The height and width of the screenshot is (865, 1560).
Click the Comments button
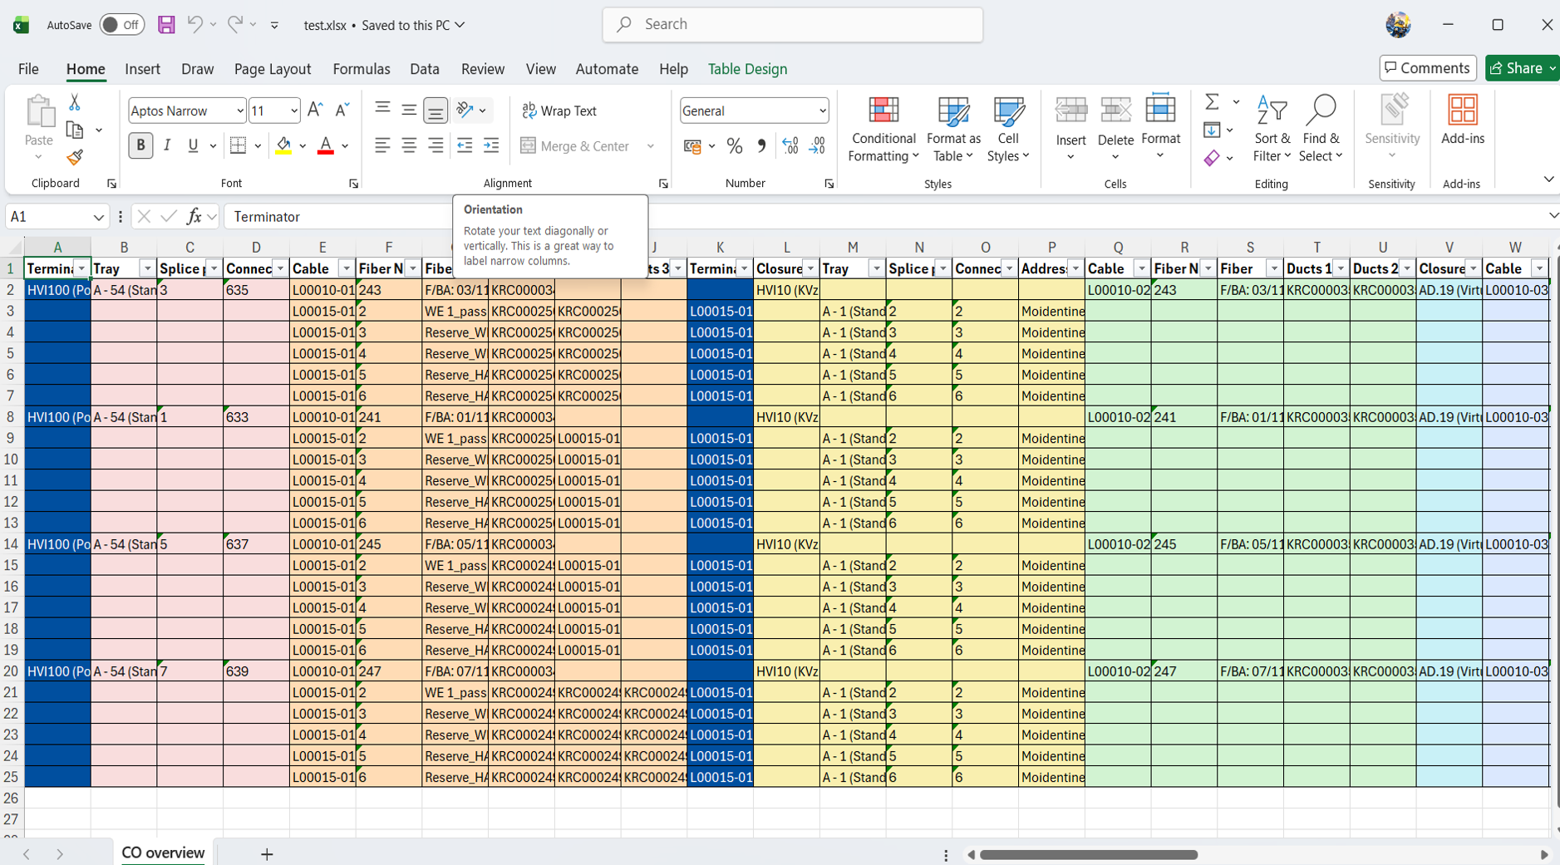pos(1428,68)
